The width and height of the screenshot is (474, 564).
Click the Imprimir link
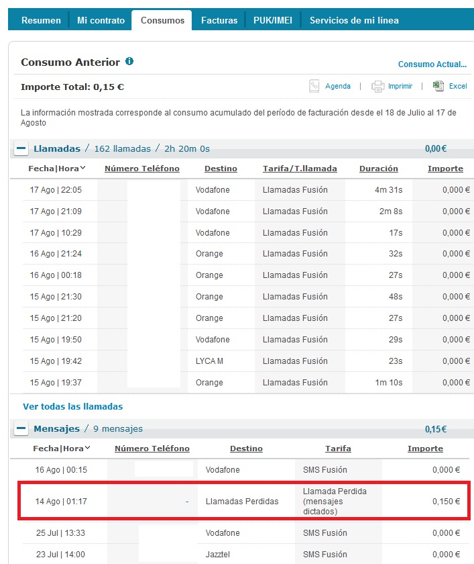point(400,86)
